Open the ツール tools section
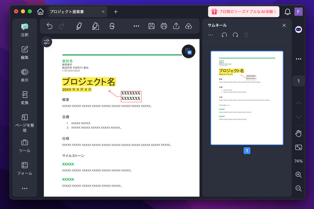The height and width of the screenshot is (209, 314). tap(25, 146)
